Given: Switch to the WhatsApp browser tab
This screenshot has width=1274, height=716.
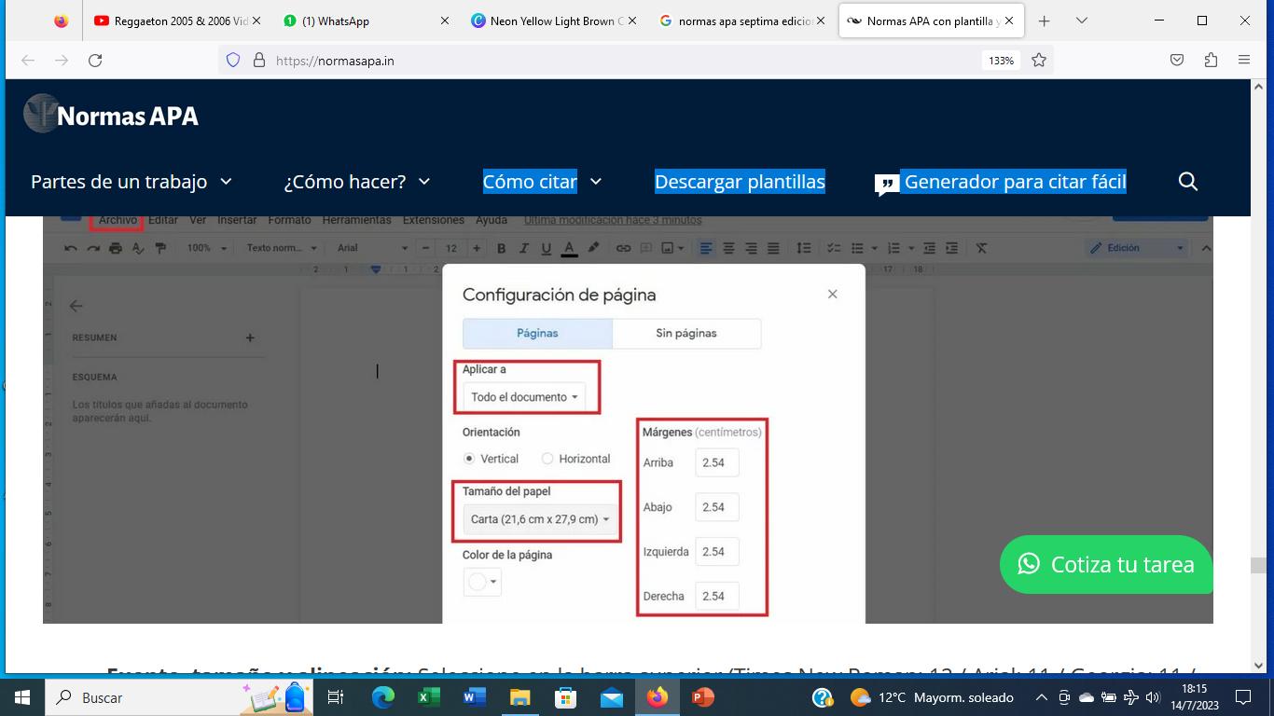Looking at the screenshot, I should (x=364, y=21).
